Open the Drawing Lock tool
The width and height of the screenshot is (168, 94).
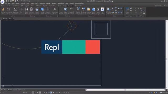pyautogui.click(x=89, y=11)
